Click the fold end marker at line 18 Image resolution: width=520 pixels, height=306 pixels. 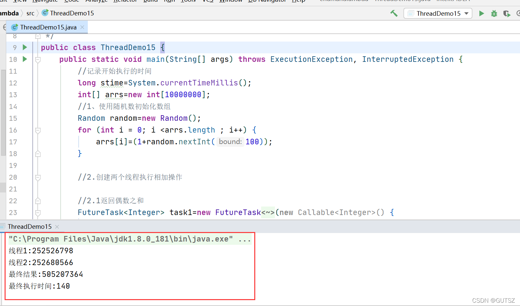click(x=38, y=153)
